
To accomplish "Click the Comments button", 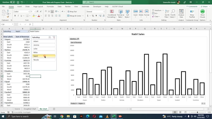I will (192, 7).
